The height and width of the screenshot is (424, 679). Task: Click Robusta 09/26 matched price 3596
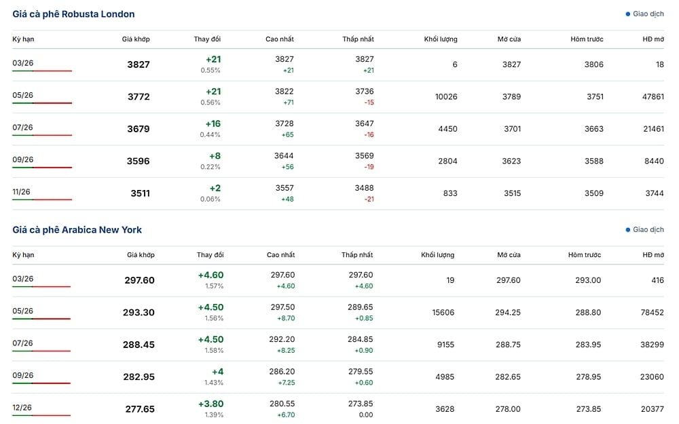[139, 161]
